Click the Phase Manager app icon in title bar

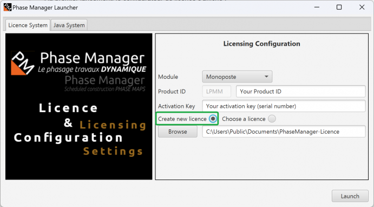[x=8, y=8]
